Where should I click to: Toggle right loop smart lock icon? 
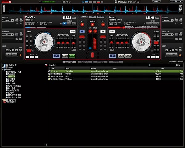click(x=180, y=55)
